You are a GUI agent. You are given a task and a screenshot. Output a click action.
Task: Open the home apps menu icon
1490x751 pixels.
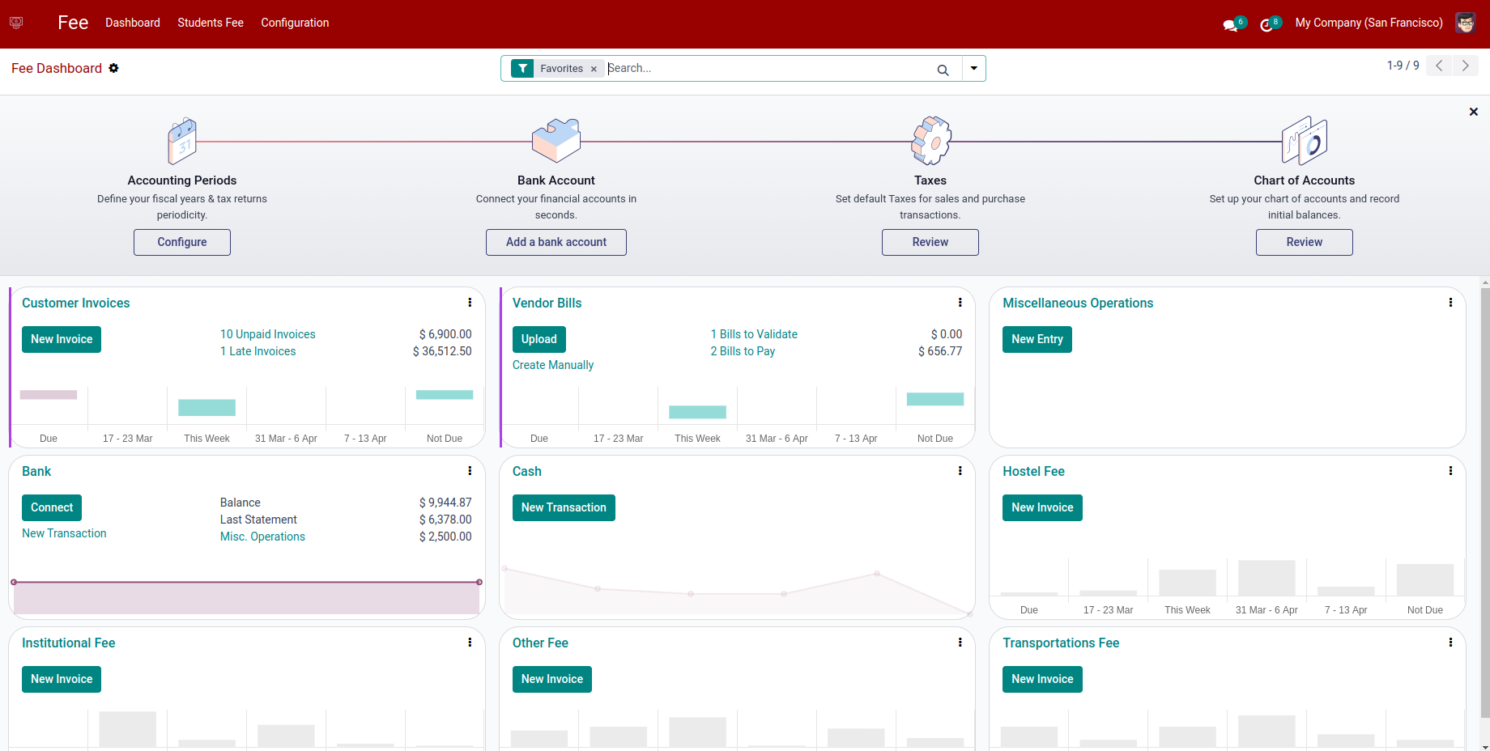click(16, 23)
